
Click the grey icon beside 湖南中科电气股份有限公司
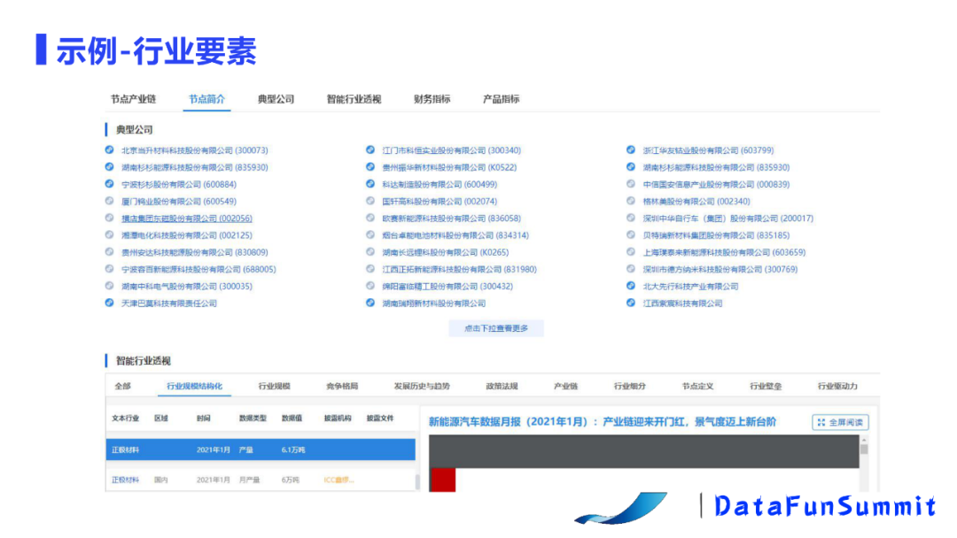tap(109, 286)
